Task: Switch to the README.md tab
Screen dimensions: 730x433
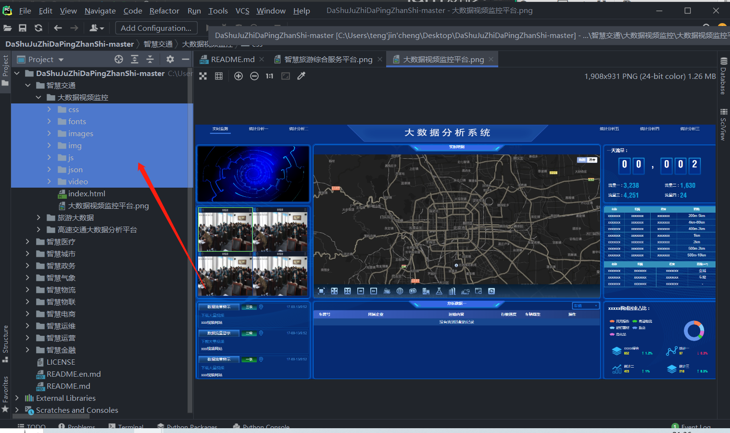Action: [232, 59]
